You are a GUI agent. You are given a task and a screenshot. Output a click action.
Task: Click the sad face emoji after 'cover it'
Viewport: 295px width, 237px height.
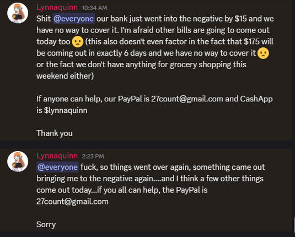tap(263, 53)
